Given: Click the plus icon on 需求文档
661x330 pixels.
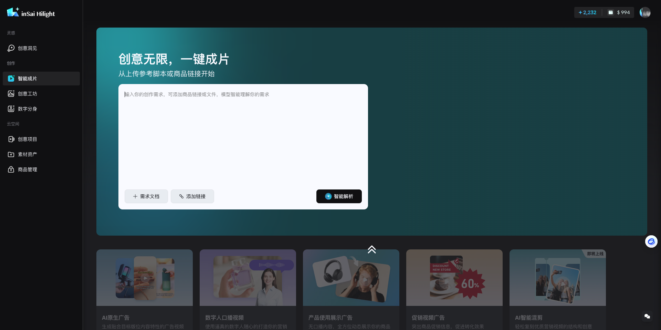Looking at the screenshot, I should (x=135, y=196).
